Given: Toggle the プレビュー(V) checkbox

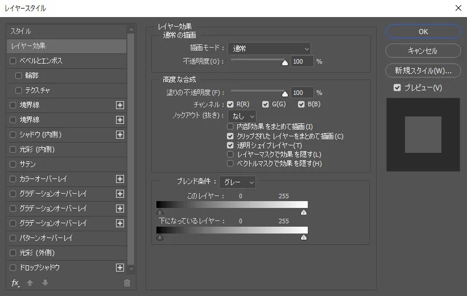Looking at the screenshot, I should (397, 87).
